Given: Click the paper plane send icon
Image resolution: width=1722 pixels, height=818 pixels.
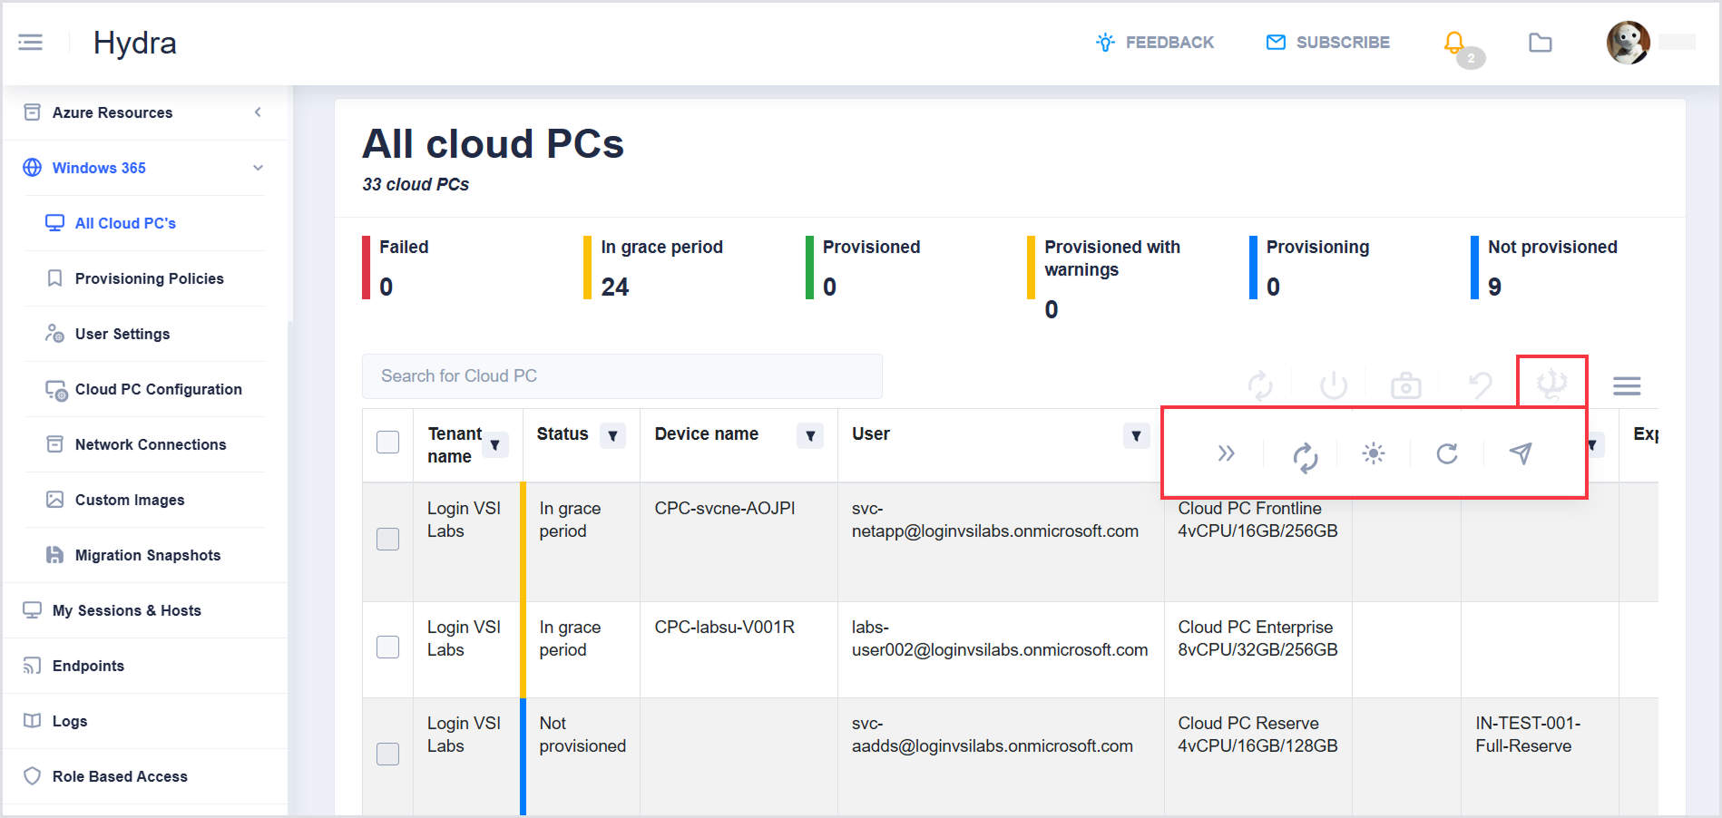Looking at the screenshot, I should (1521, 453).
